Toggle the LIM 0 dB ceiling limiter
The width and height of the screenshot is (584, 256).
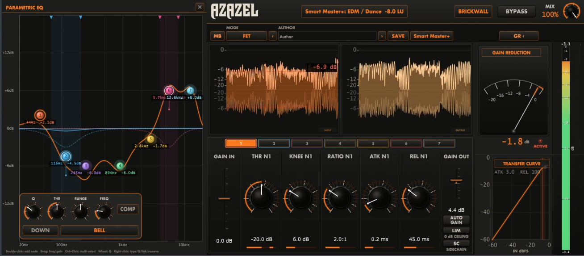pos(456,230)
